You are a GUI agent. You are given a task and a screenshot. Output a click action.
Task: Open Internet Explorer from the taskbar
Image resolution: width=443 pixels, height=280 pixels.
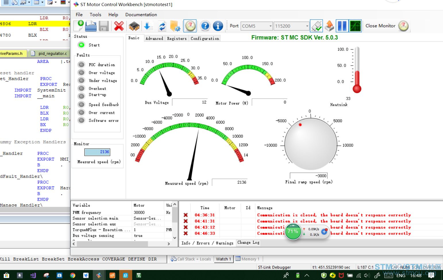click(x=125, y=275)
